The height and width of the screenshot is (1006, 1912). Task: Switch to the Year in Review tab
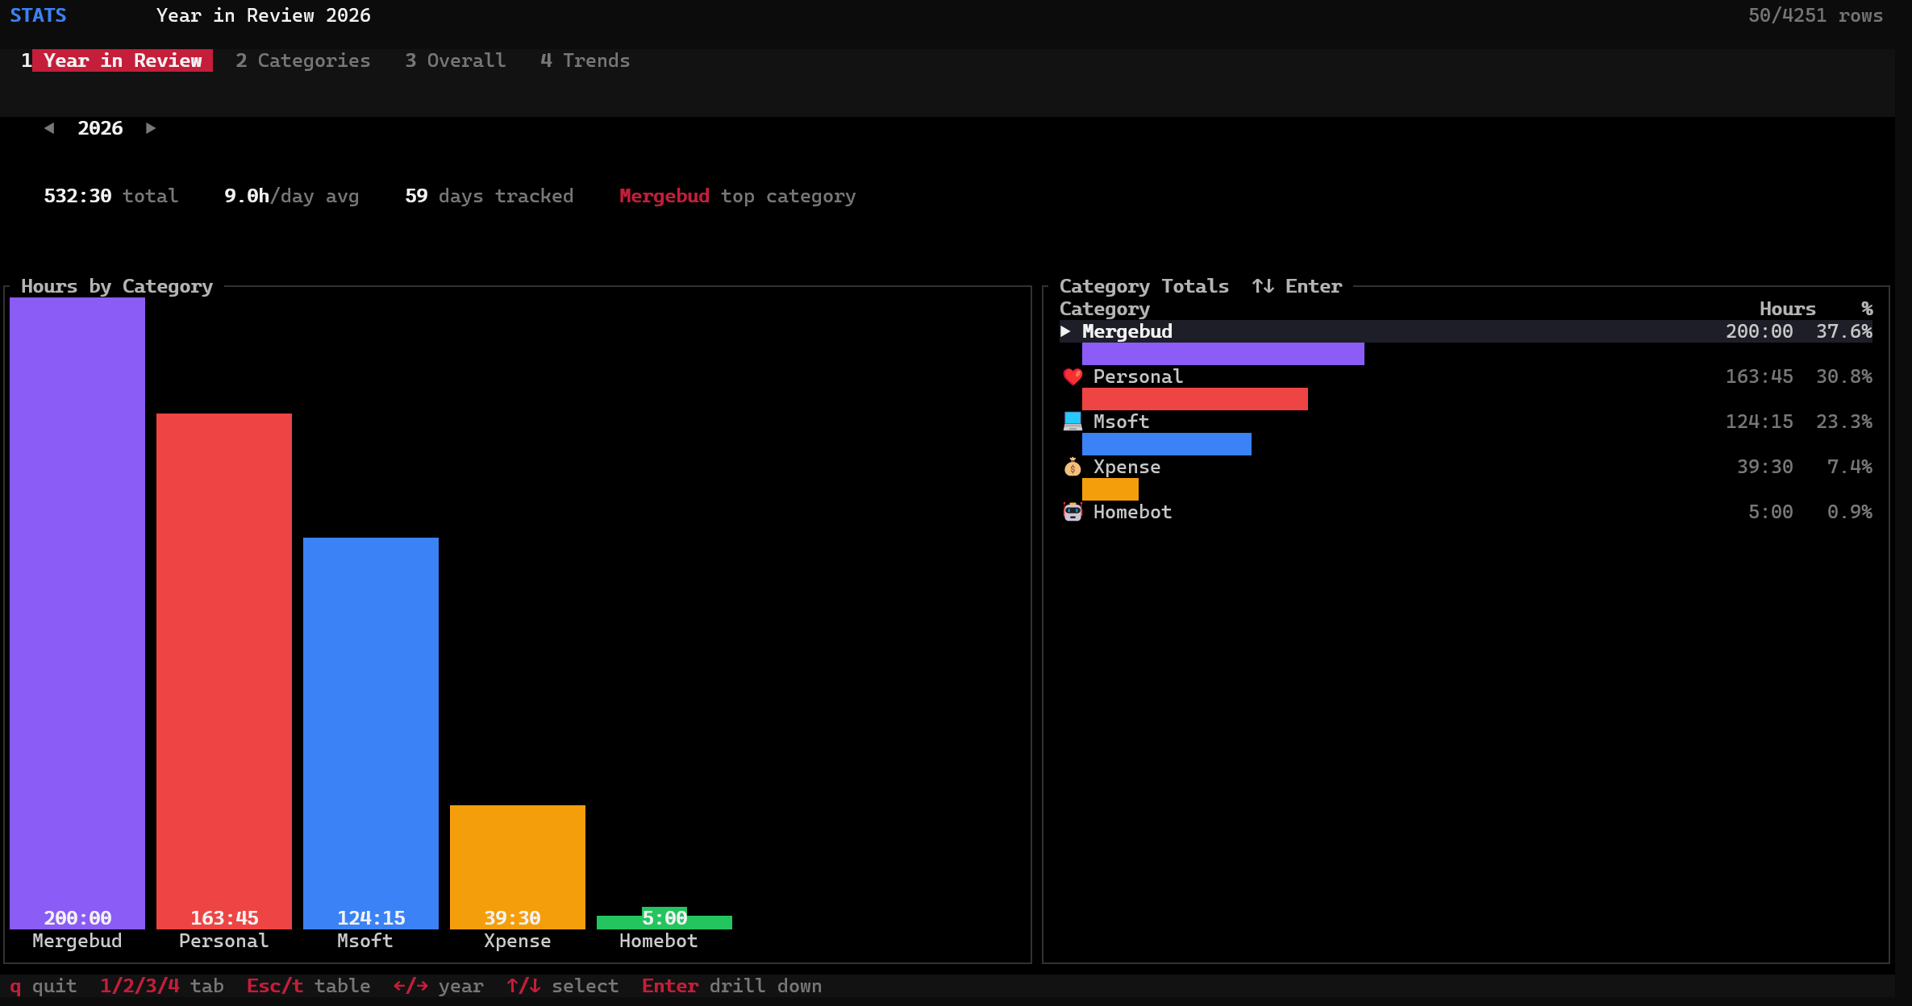coord(123,60)
